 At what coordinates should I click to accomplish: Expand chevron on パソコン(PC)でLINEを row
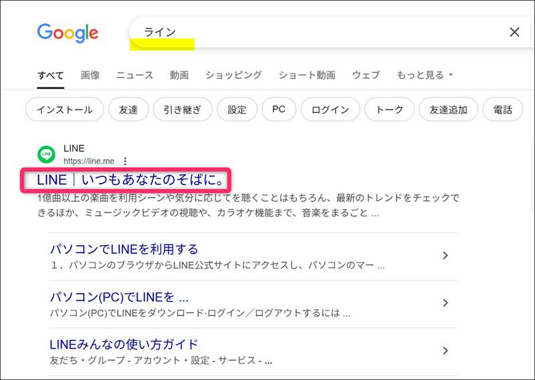[x=445, y=303]
